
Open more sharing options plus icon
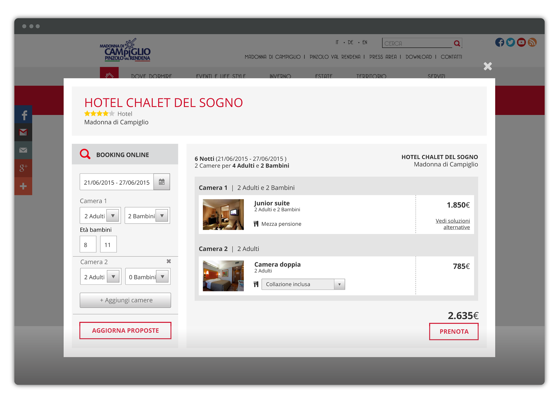[x=23, y=186]
